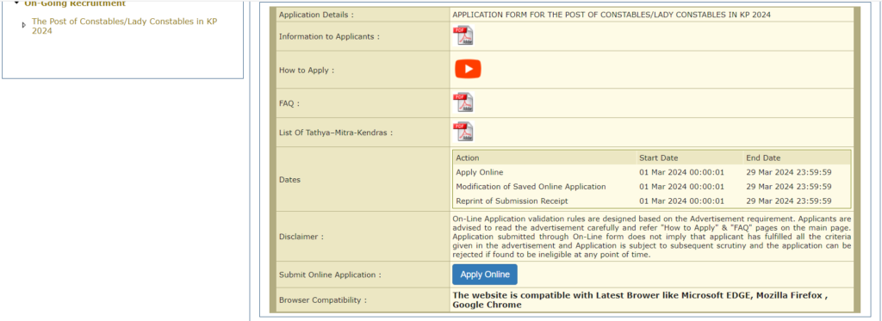Click the Apply Online start date value
The image size is (882, 321).
(682, 172)
